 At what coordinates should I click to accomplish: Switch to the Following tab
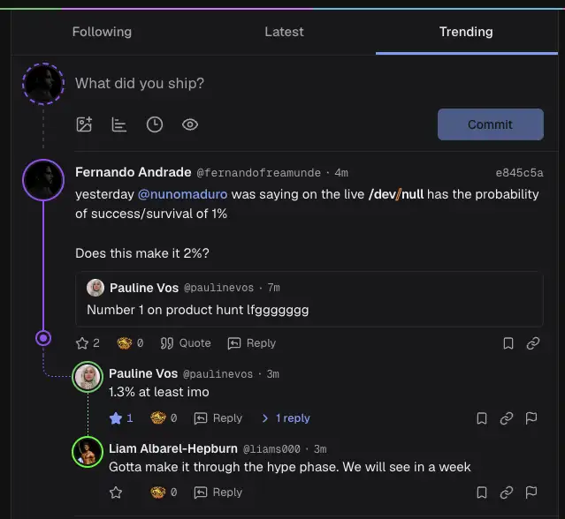pos(102,32)
